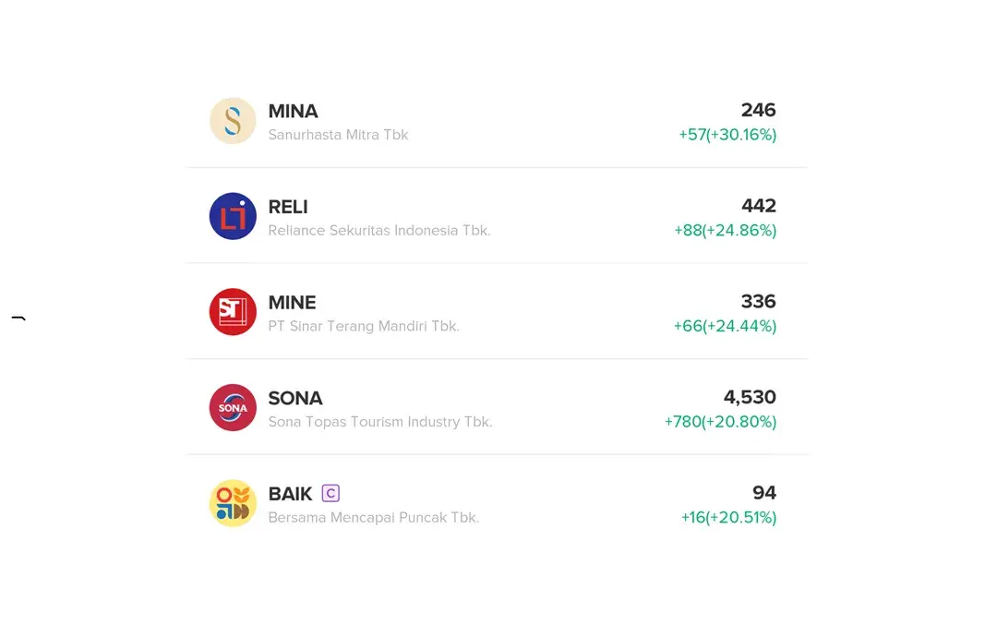Click the +16(+20.51%) gain on BAIK
Viewport: 997px width, 637px height.
(728, 518)
